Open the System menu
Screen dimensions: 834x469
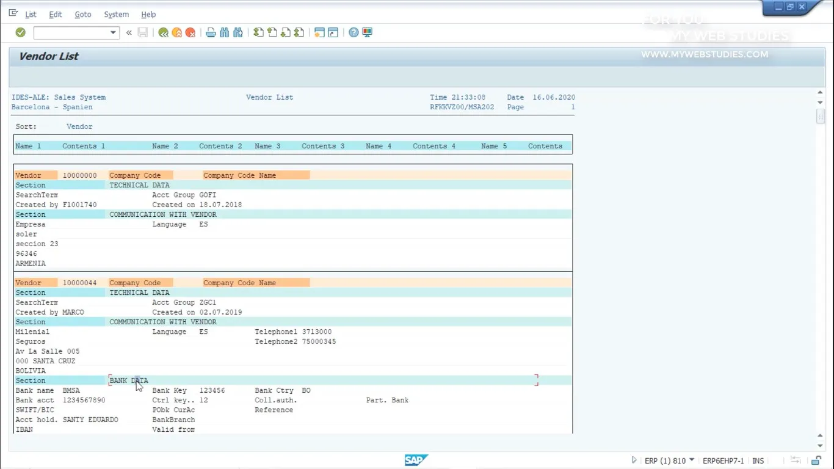pyautogui.click(x=116, y=14)
